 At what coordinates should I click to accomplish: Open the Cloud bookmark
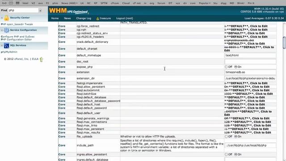[126, 3]
